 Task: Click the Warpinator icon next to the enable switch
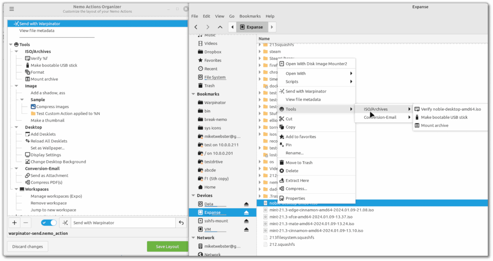click(65, 222)
